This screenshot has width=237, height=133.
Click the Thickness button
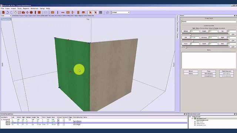click(x=204, y=37)
